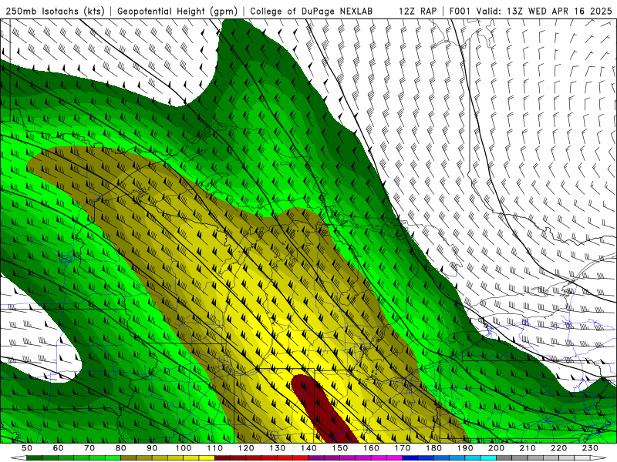Click the 180 value on the legend
This screenshot has height=462, width=617.
[x=433, y=448]
